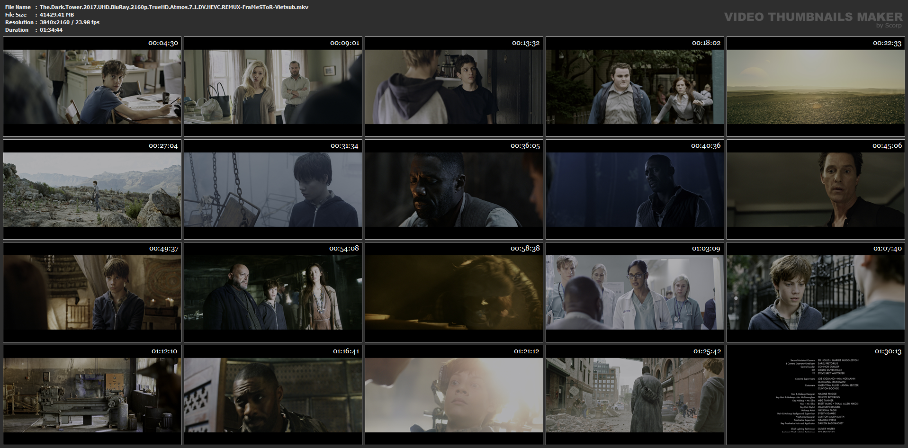Choose the thumbnail at 01:16:41
The width and height of the screenshot is (908, 448).
[x=273, y=395]
